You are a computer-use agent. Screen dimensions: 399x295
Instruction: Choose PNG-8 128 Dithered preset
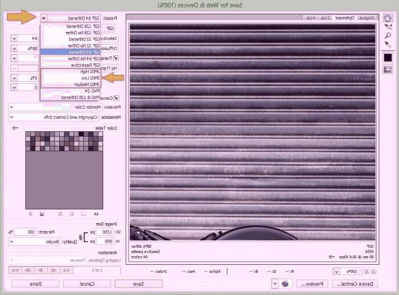pyautogui.click(x=70, y=98)
